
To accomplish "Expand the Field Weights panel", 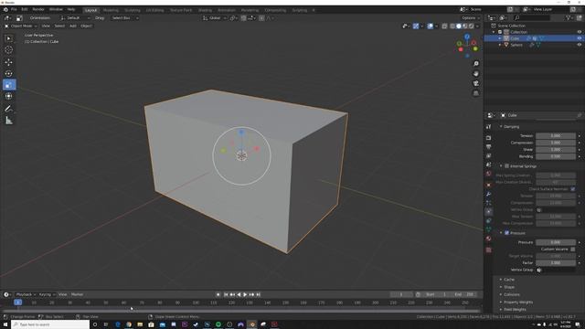I will coord(515,310).
